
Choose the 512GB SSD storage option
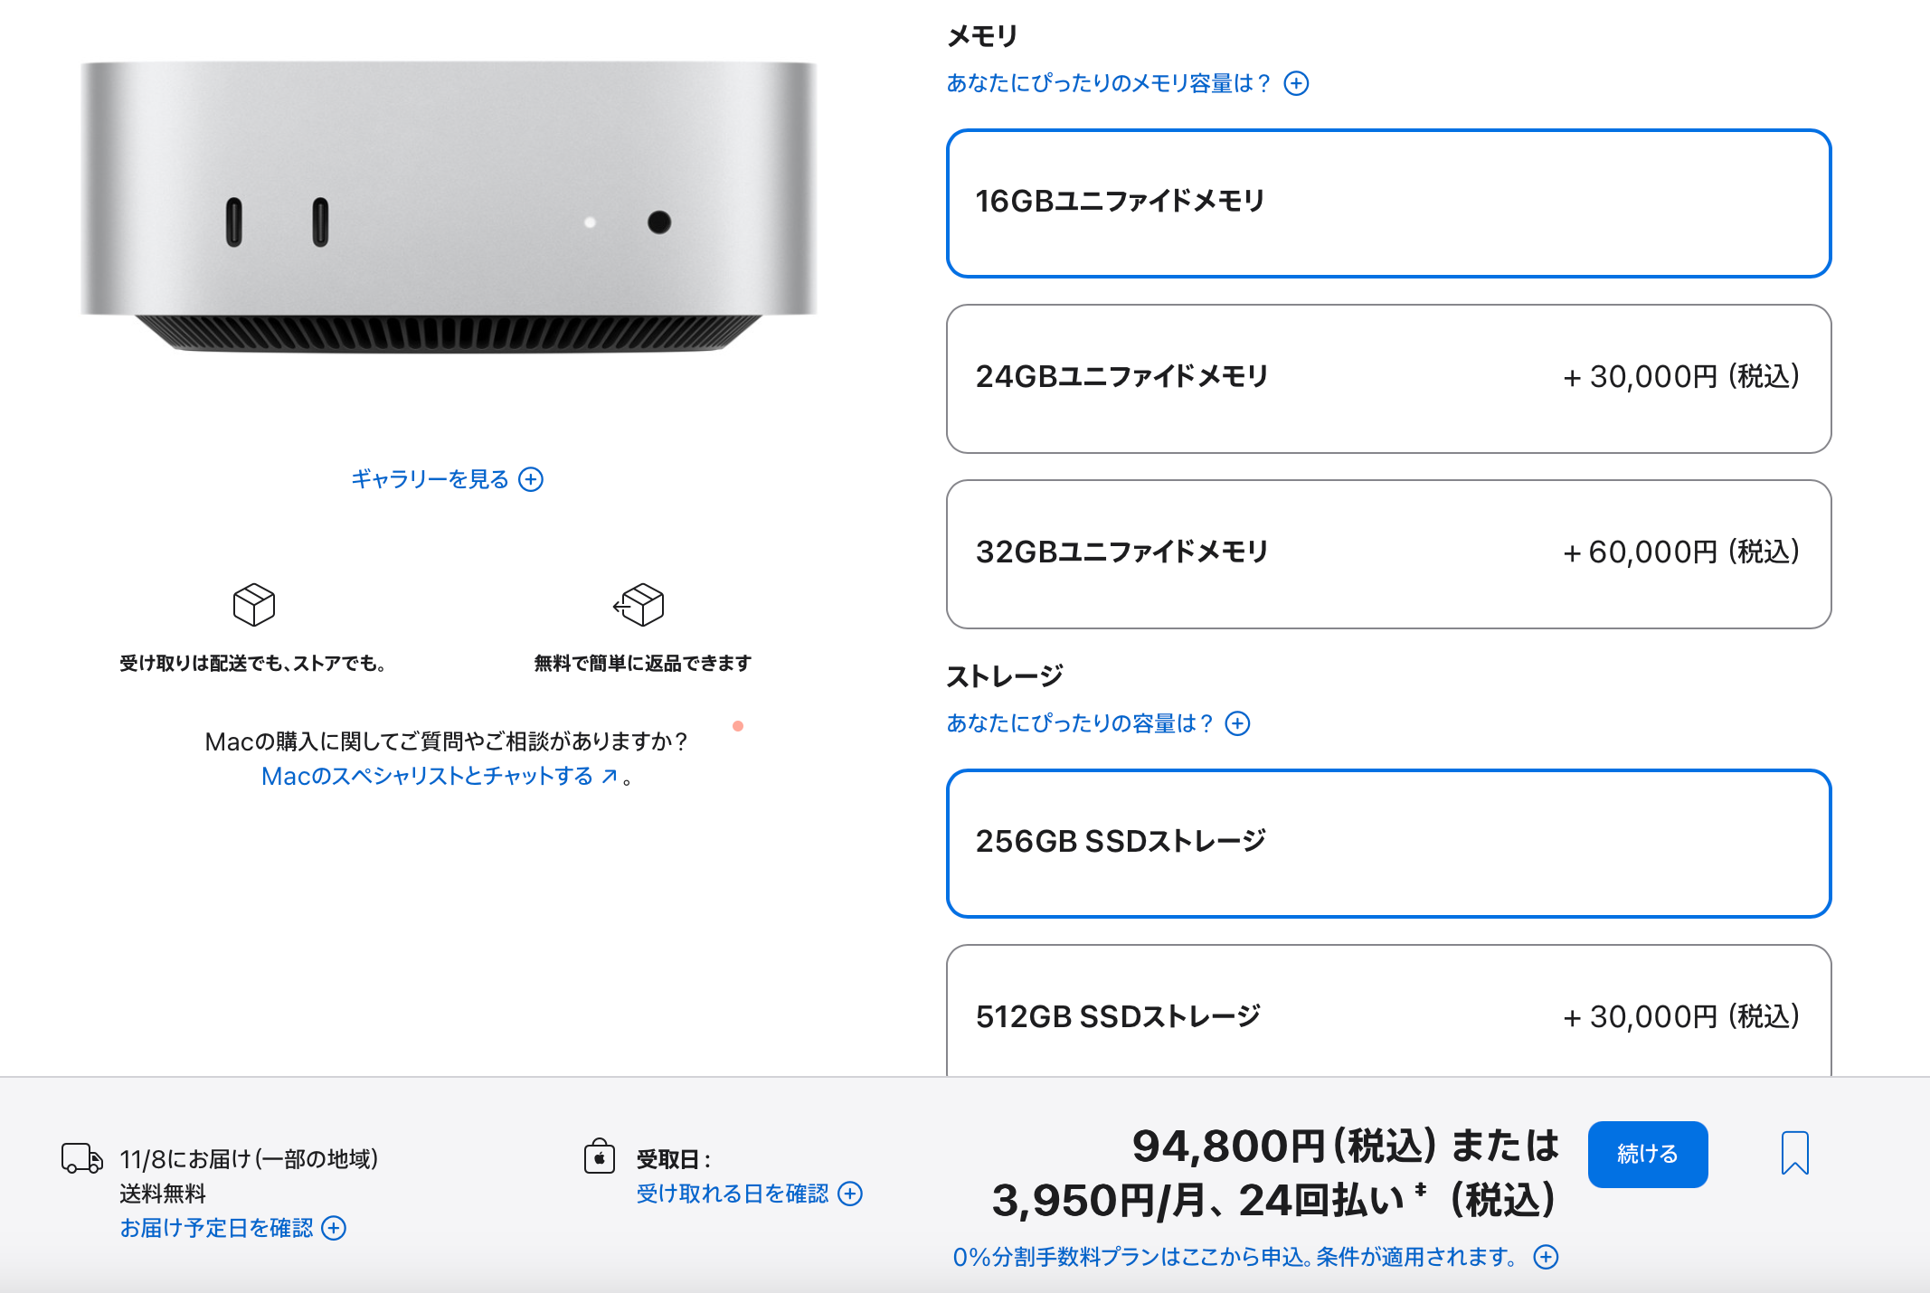click(x=1388, y=1011)
